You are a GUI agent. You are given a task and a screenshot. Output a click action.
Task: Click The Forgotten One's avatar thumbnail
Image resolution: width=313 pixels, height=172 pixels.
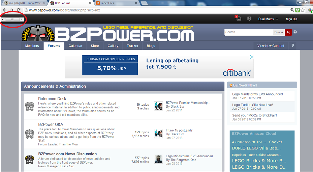click(158, 159)
